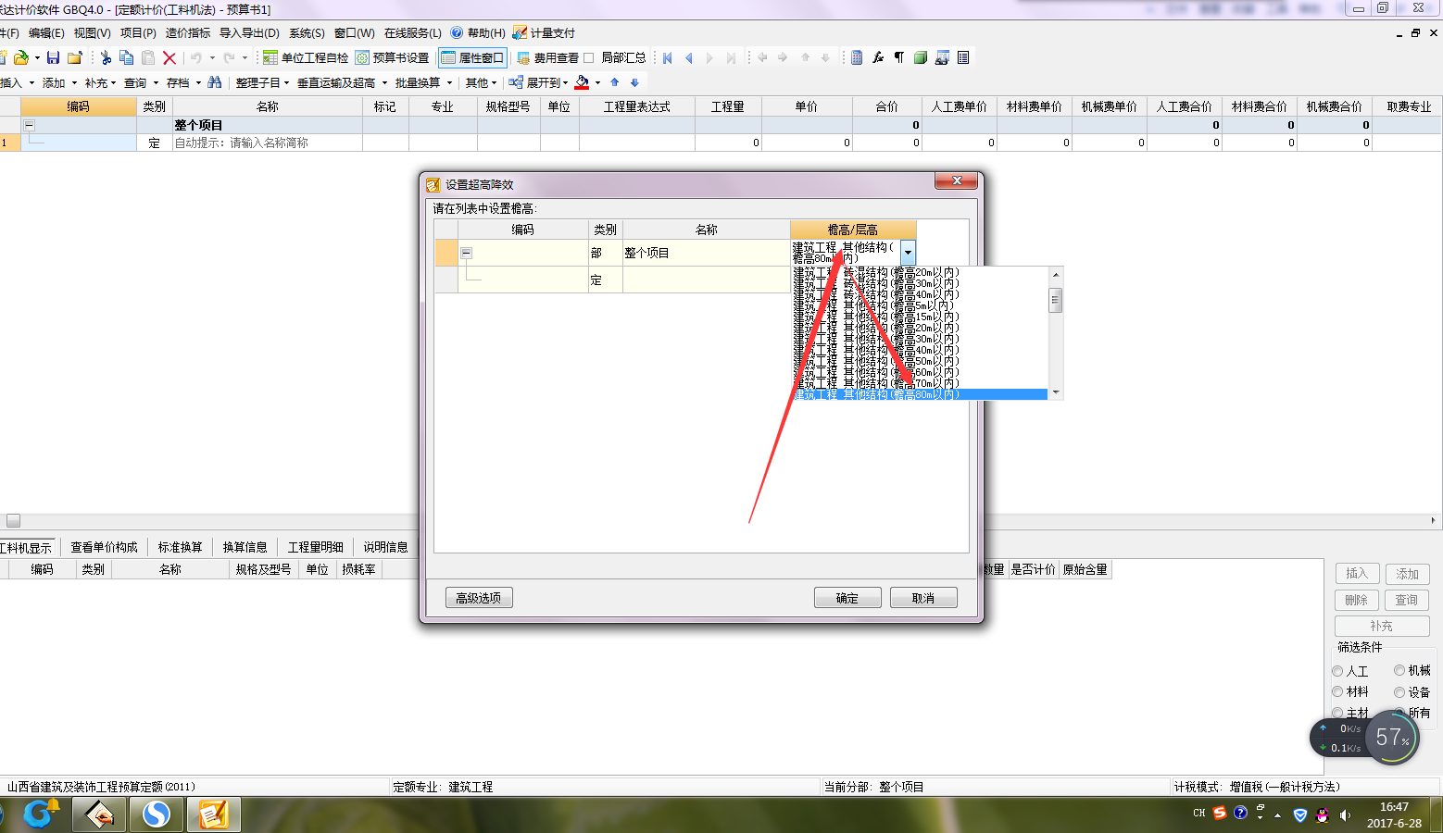Click the 檐高/层高 combo box arrow
The image size is (1443, 833).
pos(908,253)
